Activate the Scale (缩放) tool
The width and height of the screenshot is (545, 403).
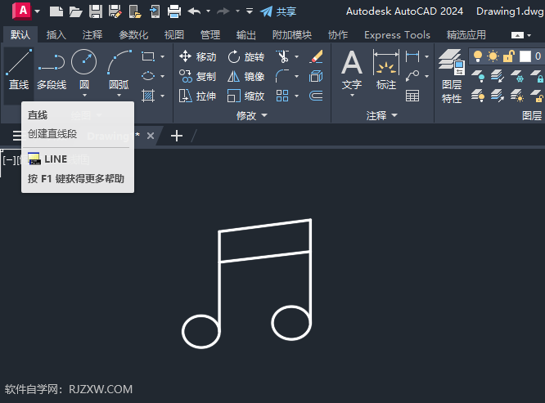(246, 96)
